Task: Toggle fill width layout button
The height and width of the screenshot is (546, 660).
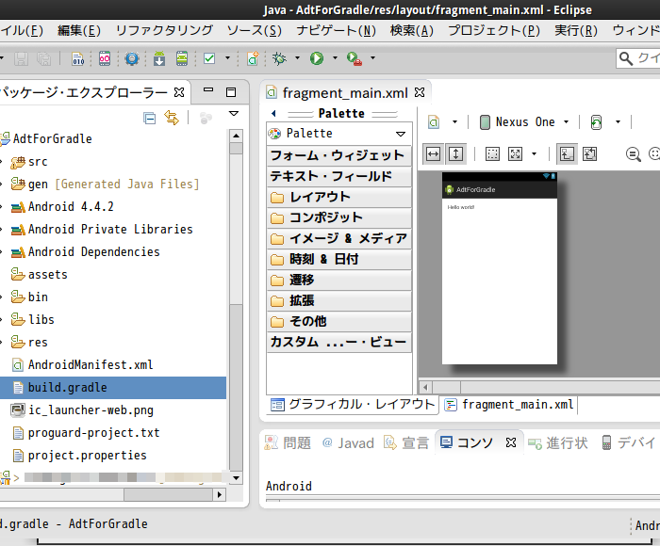Action: click(x=433, y=154)
